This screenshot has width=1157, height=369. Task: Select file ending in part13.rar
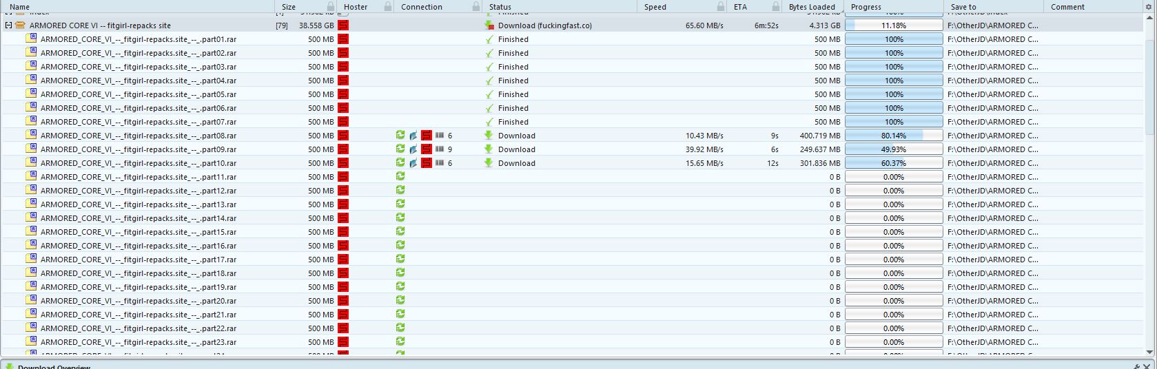[573, 204]
